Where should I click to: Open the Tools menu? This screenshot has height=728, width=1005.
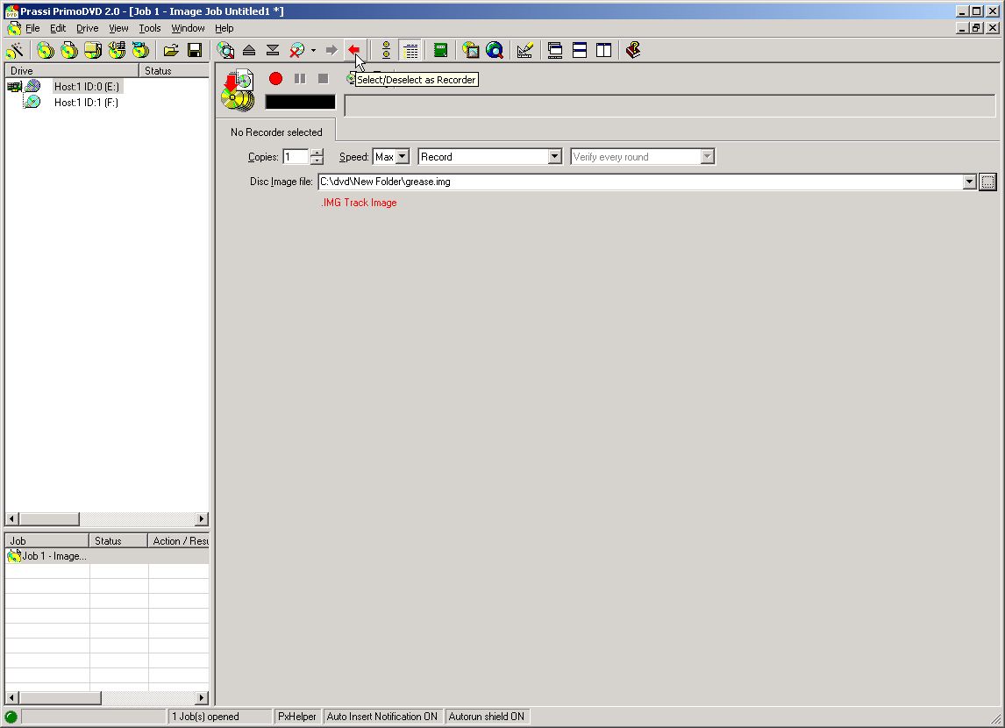click(150, 28)
